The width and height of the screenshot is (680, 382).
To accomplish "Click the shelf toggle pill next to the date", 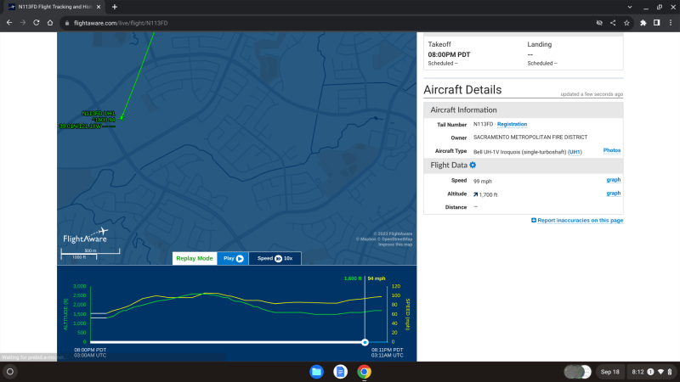I will (x=578, y=372).
